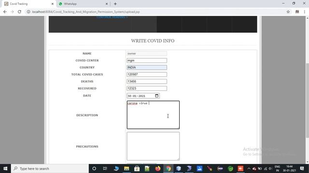The width and height of the screenshot is (309, 173).
Task: Reload the current page
Action: tap(19, 12)
